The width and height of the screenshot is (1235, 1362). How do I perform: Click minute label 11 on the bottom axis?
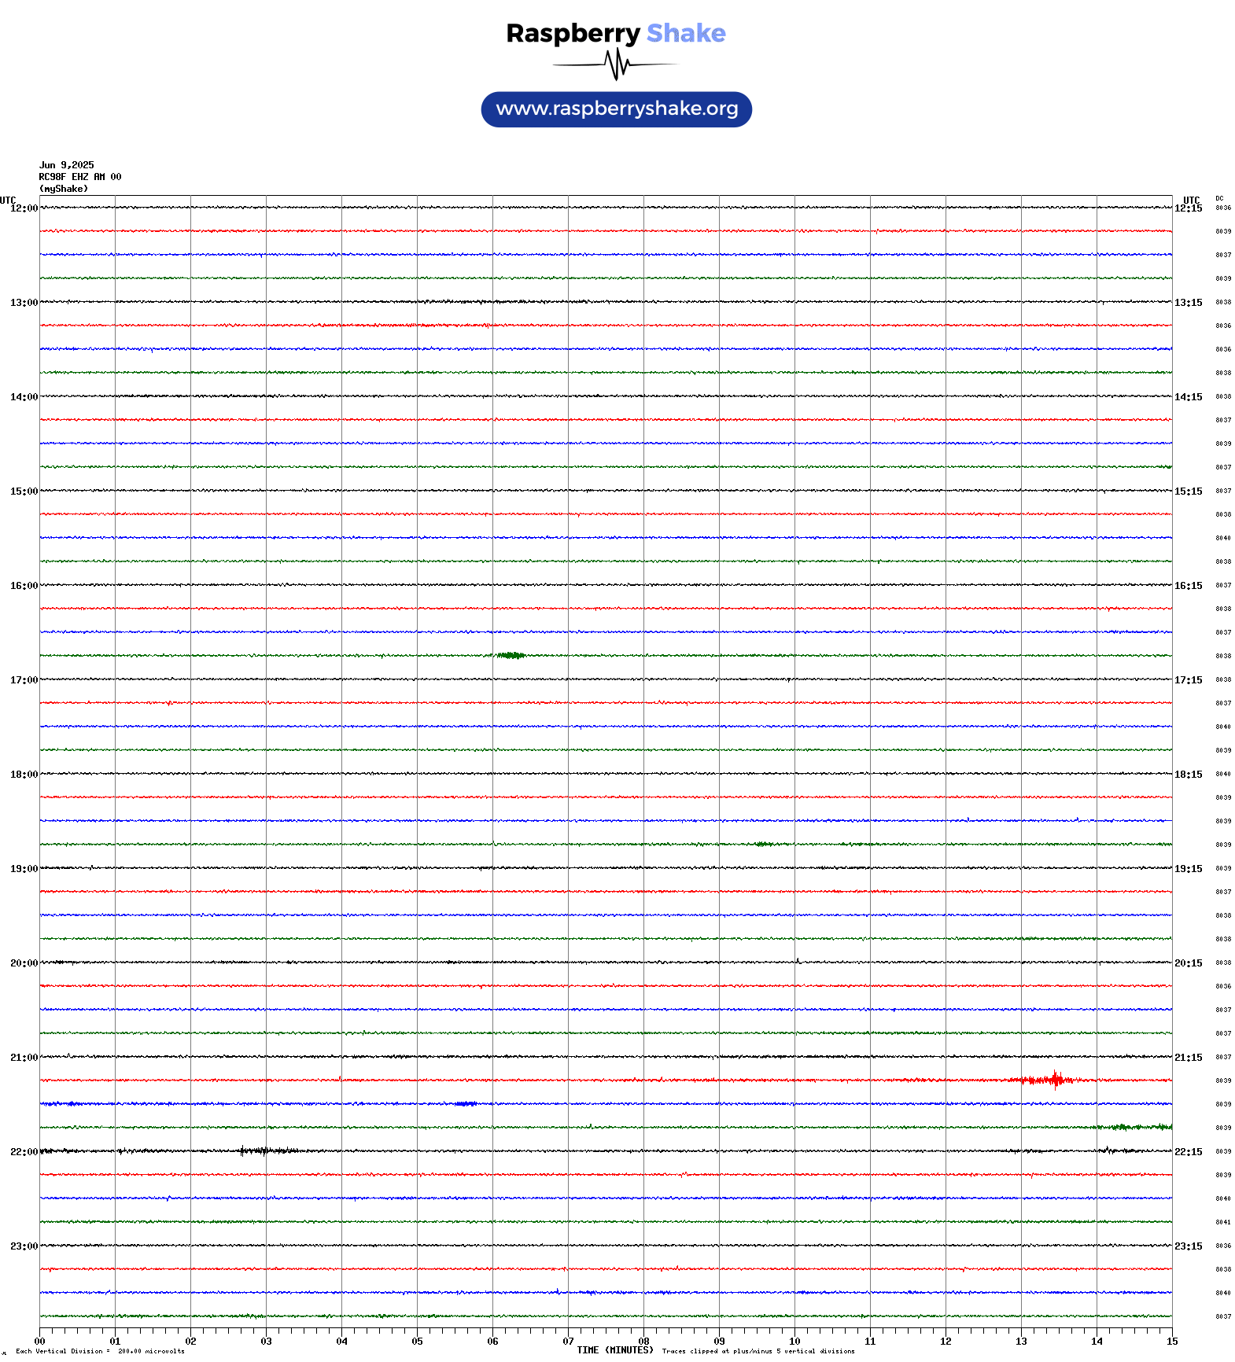870,1342
